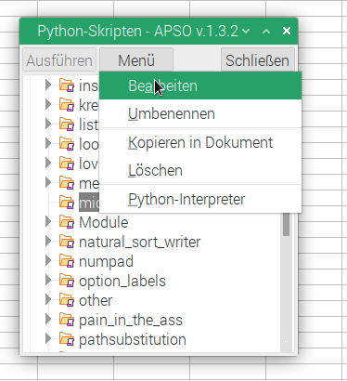This screenshot has width=347, height=381.
Task: Select natural_sort_writer in the tree
Action: (140, 242)
